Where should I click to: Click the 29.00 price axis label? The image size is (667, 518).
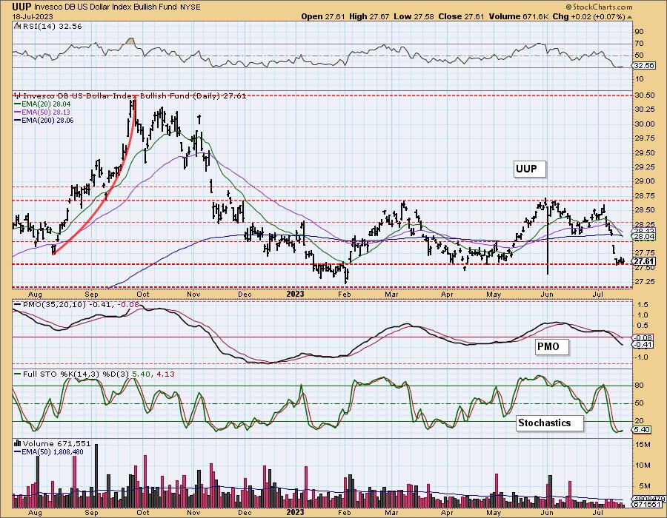click(x=645, y=181)
